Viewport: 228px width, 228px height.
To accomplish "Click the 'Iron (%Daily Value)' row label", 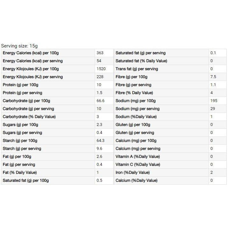I will click(x=133, y=173).
